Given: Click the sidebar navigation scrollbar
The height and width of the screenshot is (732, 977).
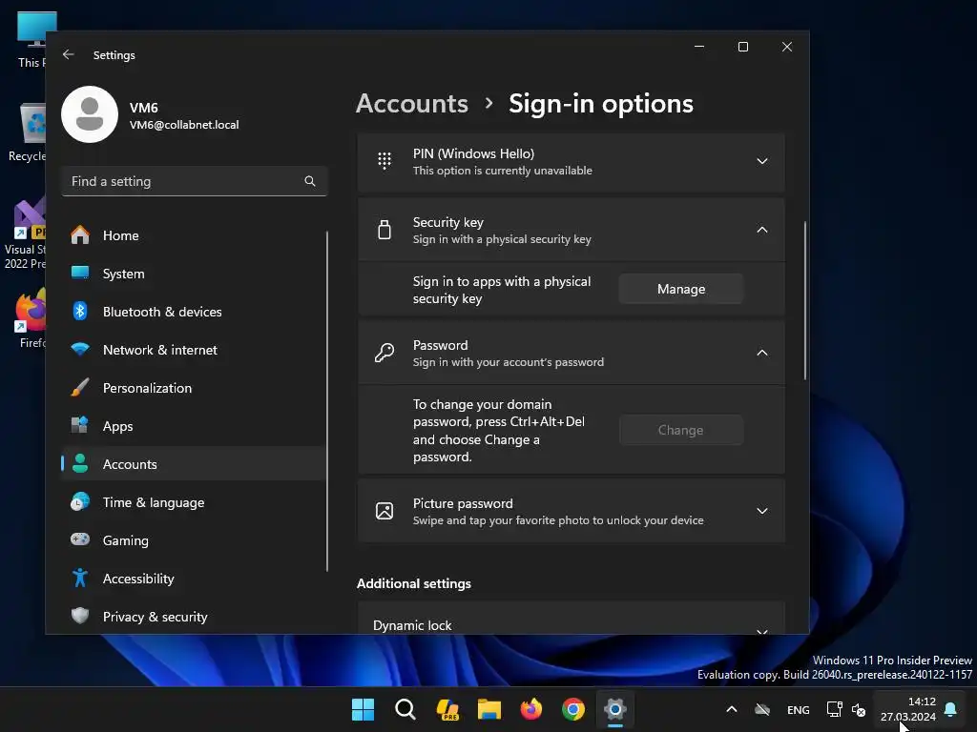Looking at the screenshot, I should (x=326, y=401).
